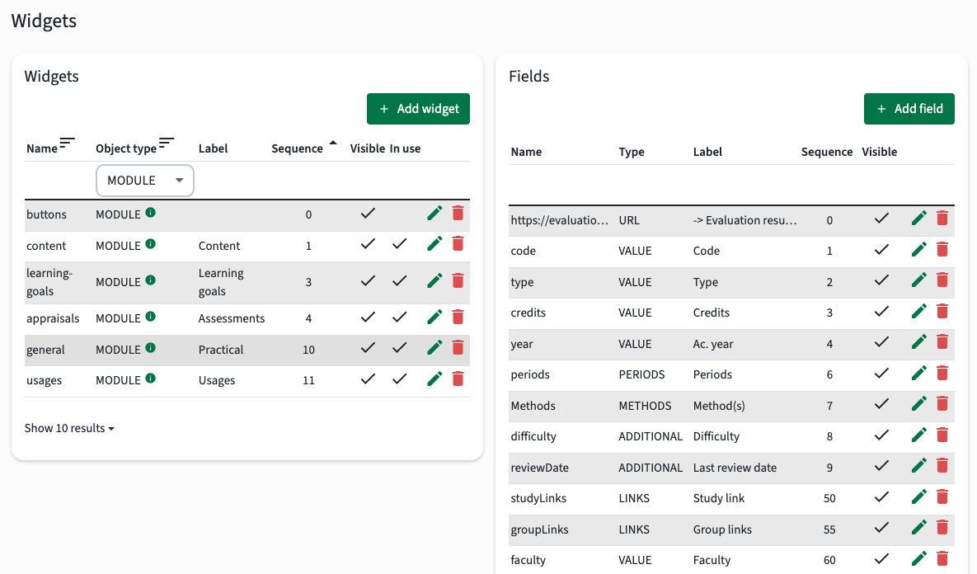Viewport: 977px width, 574px height.
Task: Open info icon on learning-goals row
Action: tap(150, 280)
